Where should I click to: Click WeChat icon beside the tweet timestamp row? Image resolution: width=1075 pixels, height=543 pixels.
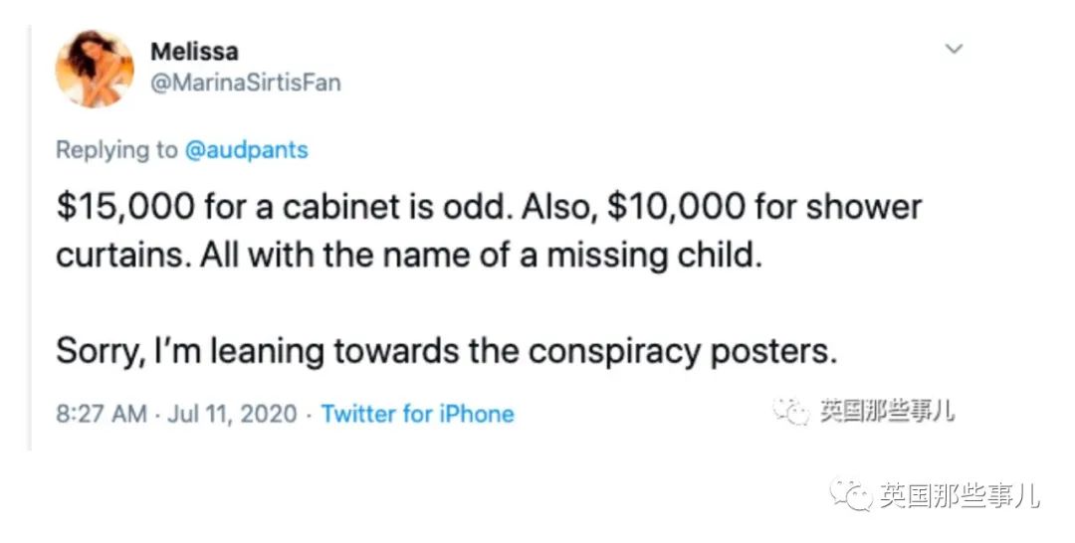792,412
